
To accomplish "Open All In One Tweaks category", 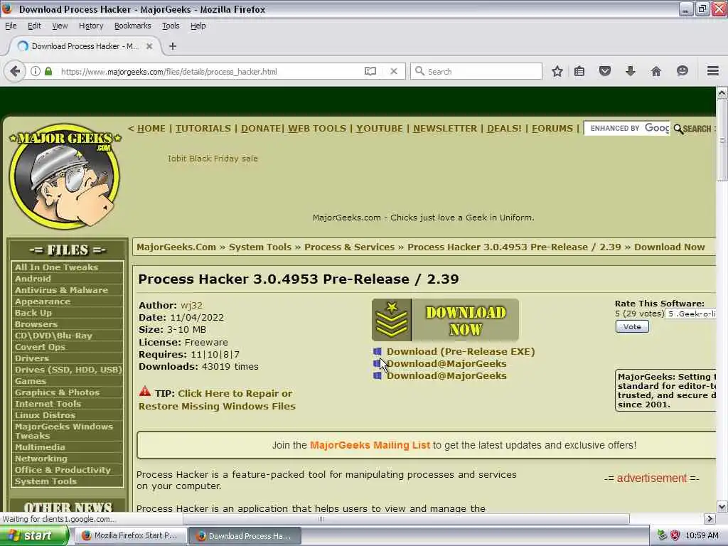I will coord(56,267).
